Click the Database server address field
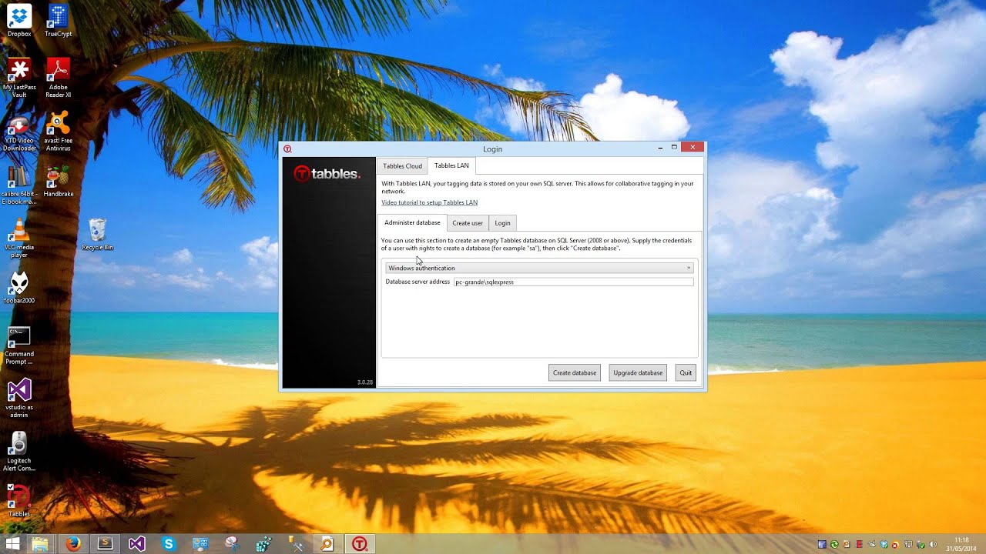 (x=574, y=282)
